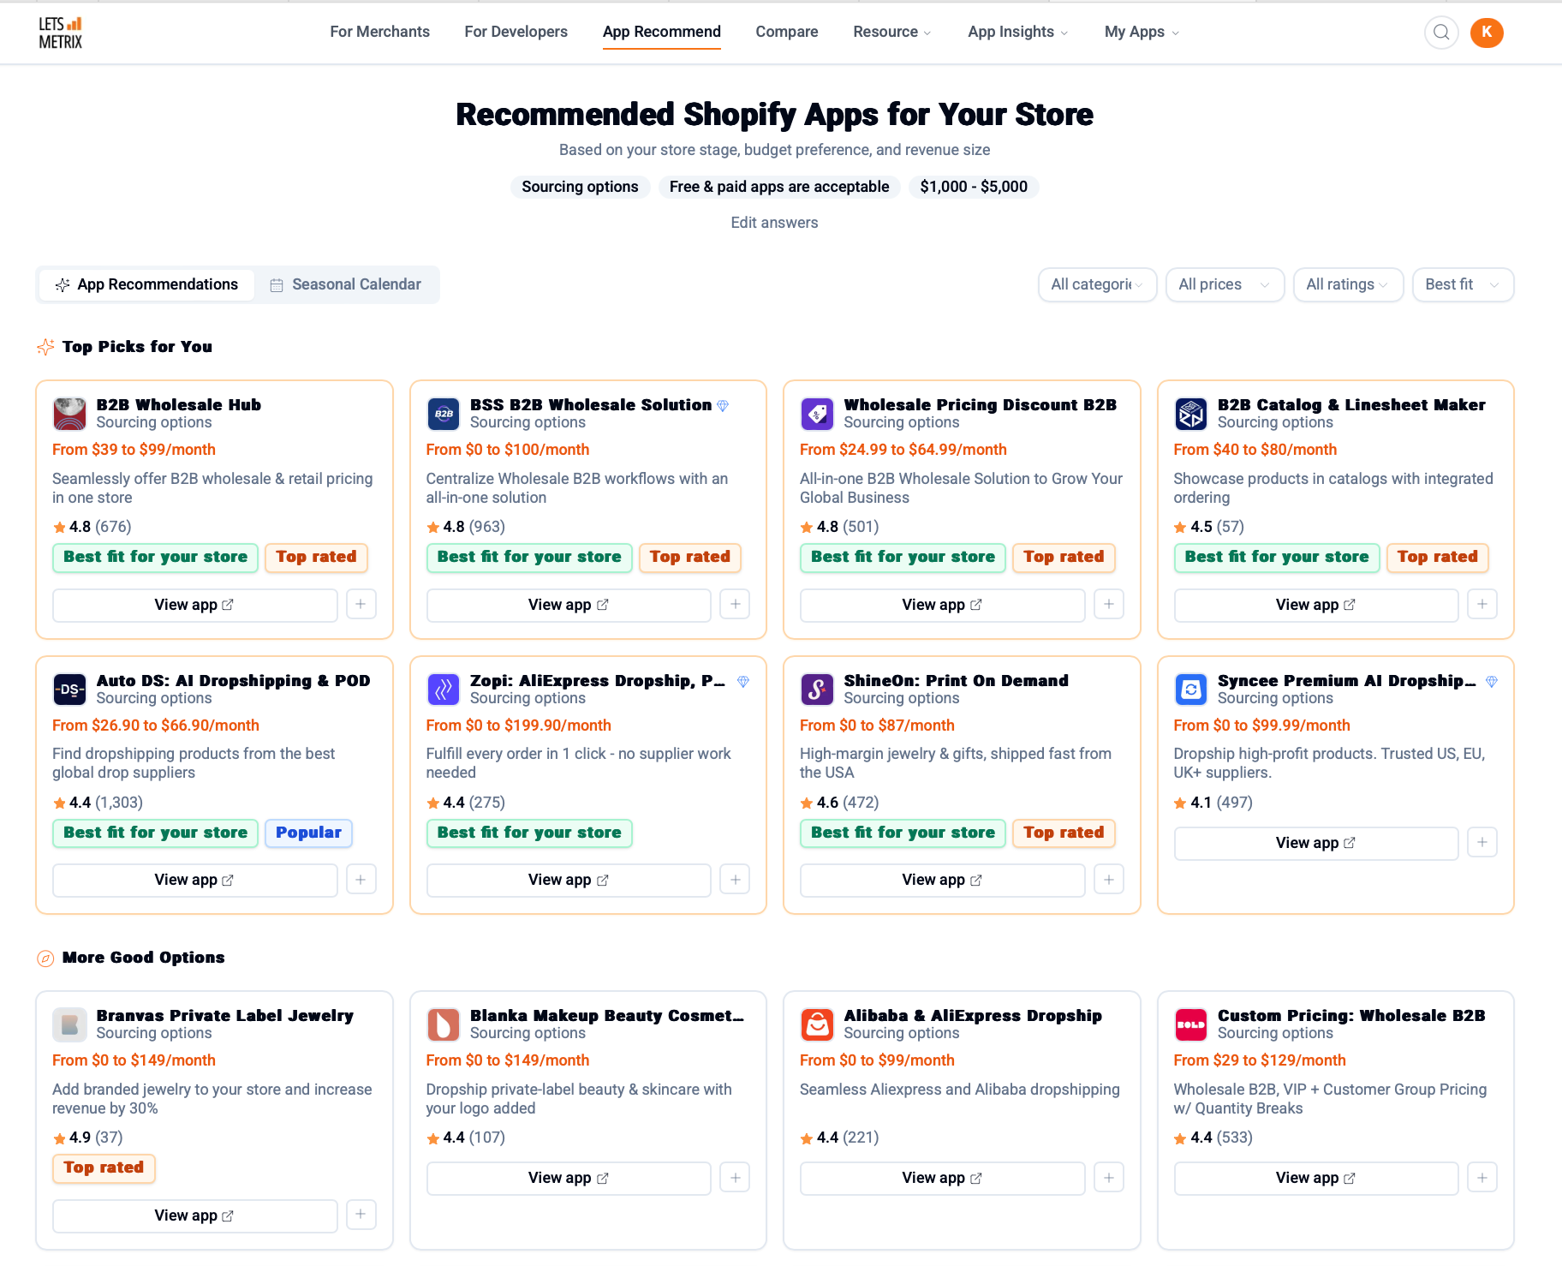Click the B2B Wholesale Hub app icon
This screenshot has height=1266, width=1562.
(69, 414)
